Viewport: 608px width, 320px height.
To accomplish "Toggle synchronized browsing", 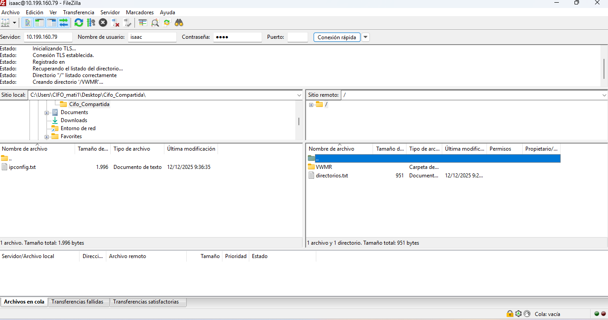I will tap(167, 22).
